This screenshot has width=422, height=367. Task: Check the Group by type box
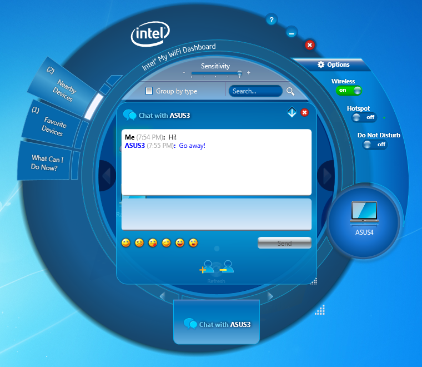[x=149, y=91]
